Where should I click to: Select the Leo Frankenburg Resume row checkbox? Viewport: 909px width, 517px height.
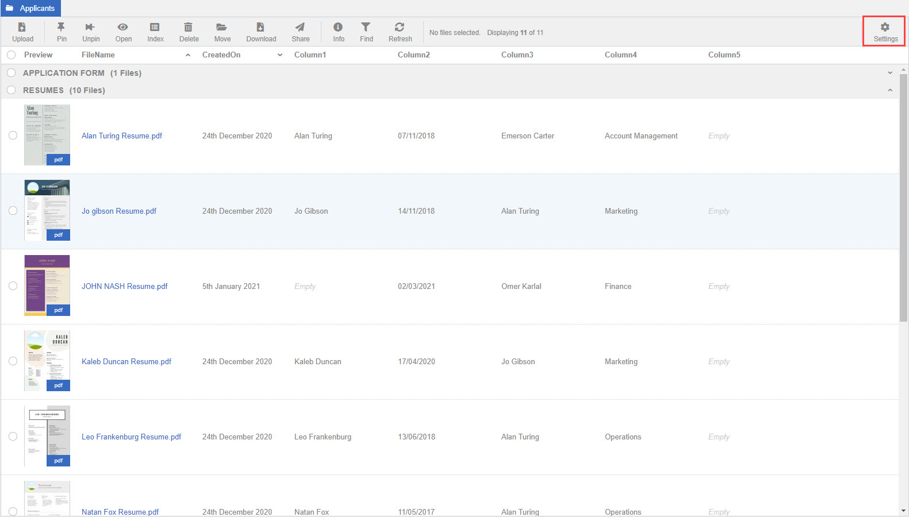click(13, 437)
